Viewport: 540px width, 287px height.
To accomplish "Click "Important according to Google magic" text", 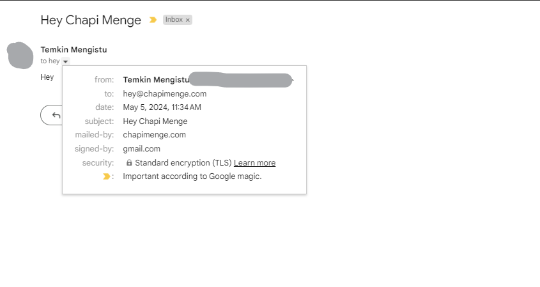I will (x=192, y=176).
